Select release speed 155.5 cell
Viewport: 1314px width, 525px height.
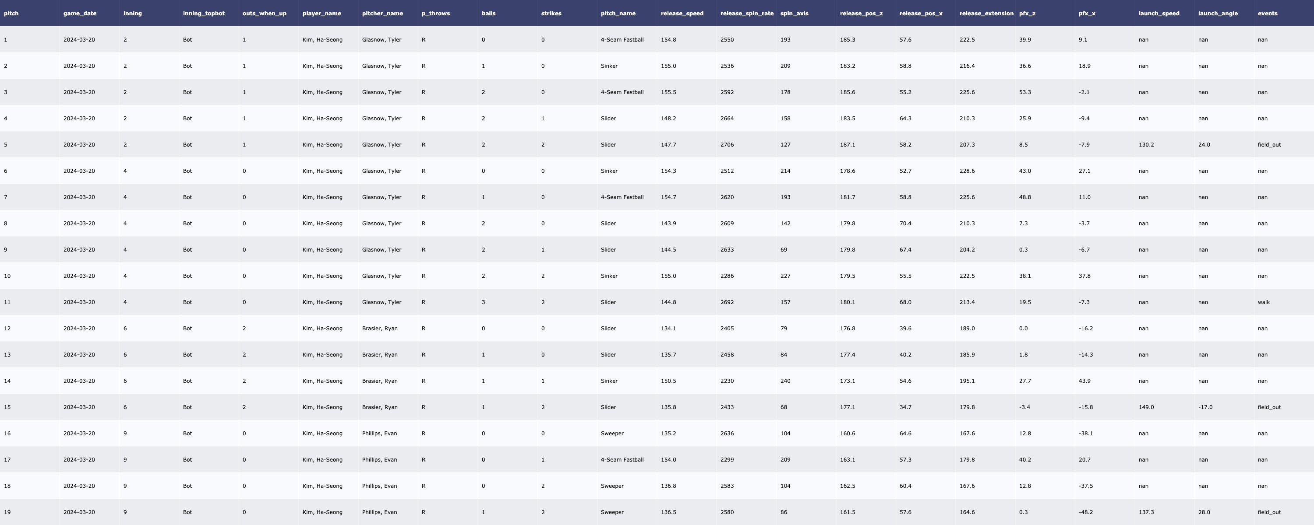click(668, 92)
